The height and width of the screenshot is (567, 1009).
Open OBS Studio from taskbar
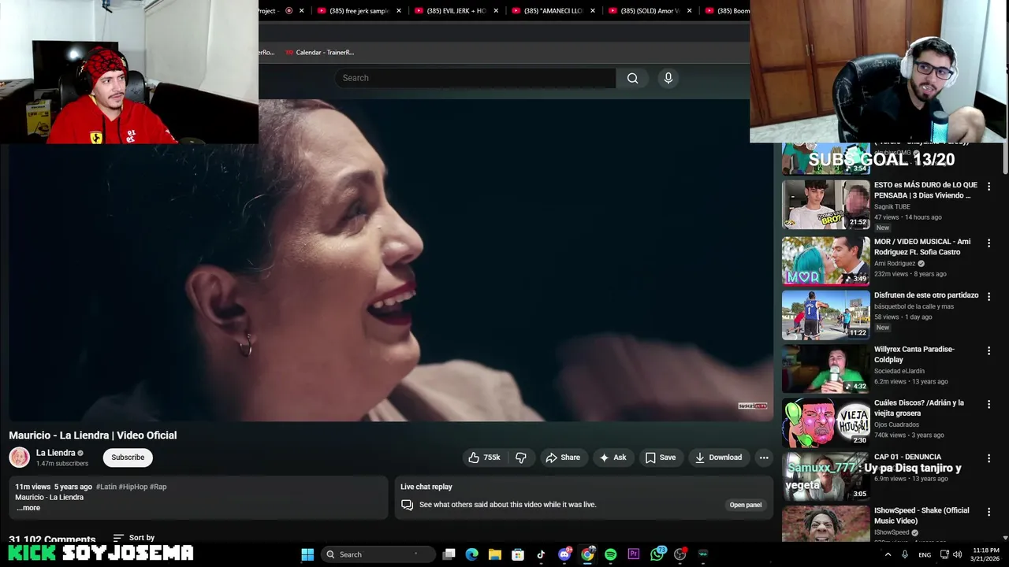pyautogui.click(x=680, y=554)
